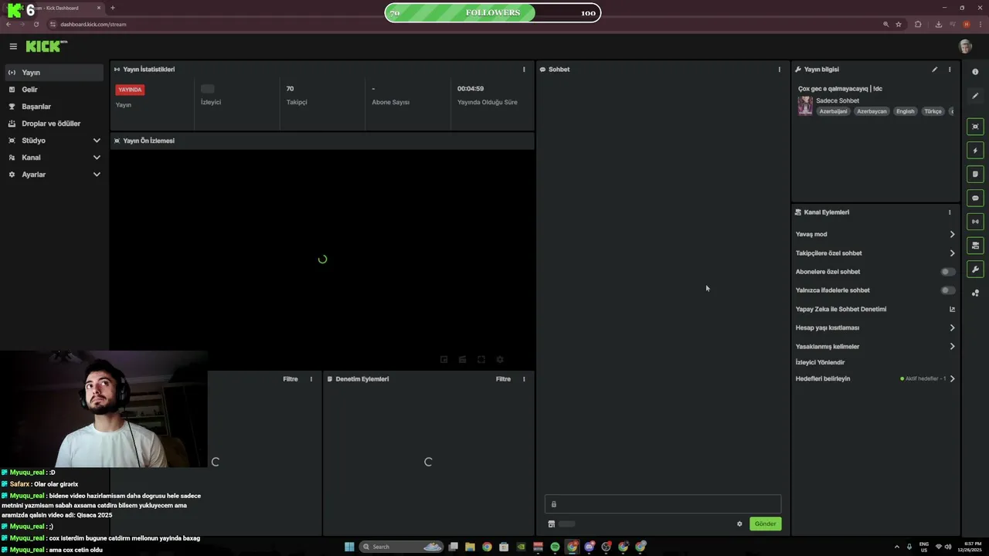The width and height of the screenshot is (989, 556).
Task: Click the English tag chip
Action: click(x=905, y=111)
